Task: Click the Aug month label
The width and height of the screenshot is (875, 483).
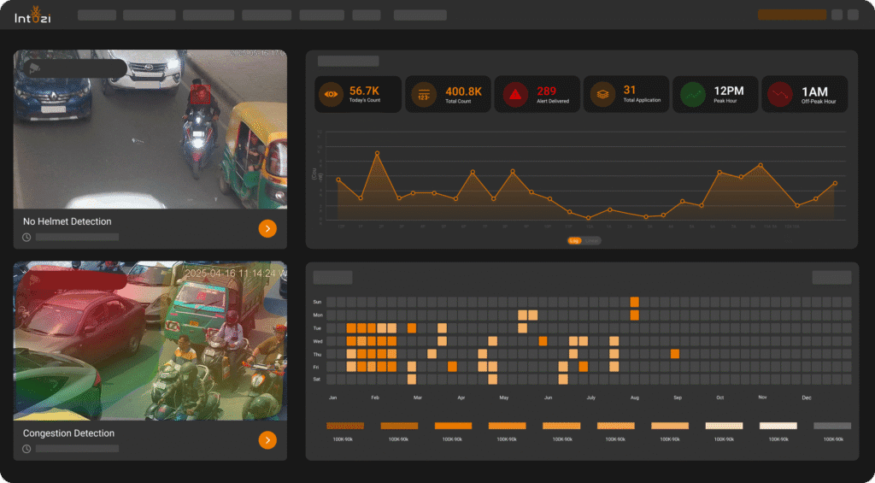Action: tap(635, 398)
